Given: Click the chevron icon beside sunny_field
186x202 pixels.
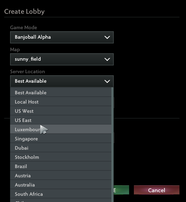Looking at the screenshot, I should (107, 59).
